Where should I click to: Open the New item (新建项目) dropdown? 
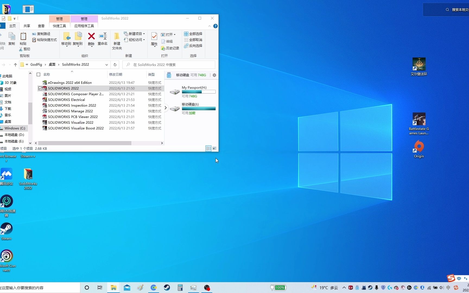[x=134, y=34]
